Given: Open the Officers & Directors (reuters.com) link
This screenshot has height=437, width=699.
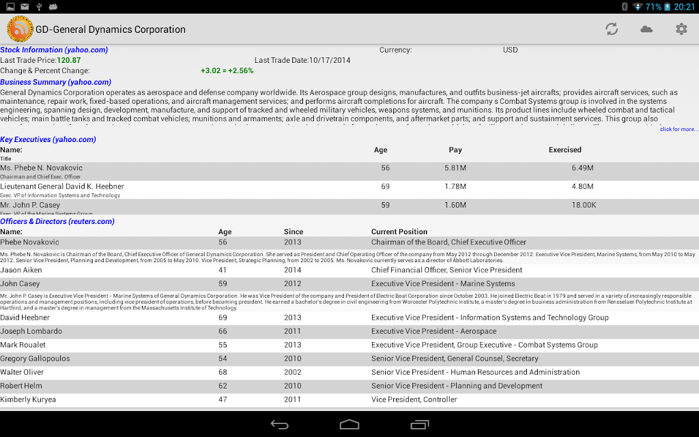Looking at the screenshot, I should (57, 222).
